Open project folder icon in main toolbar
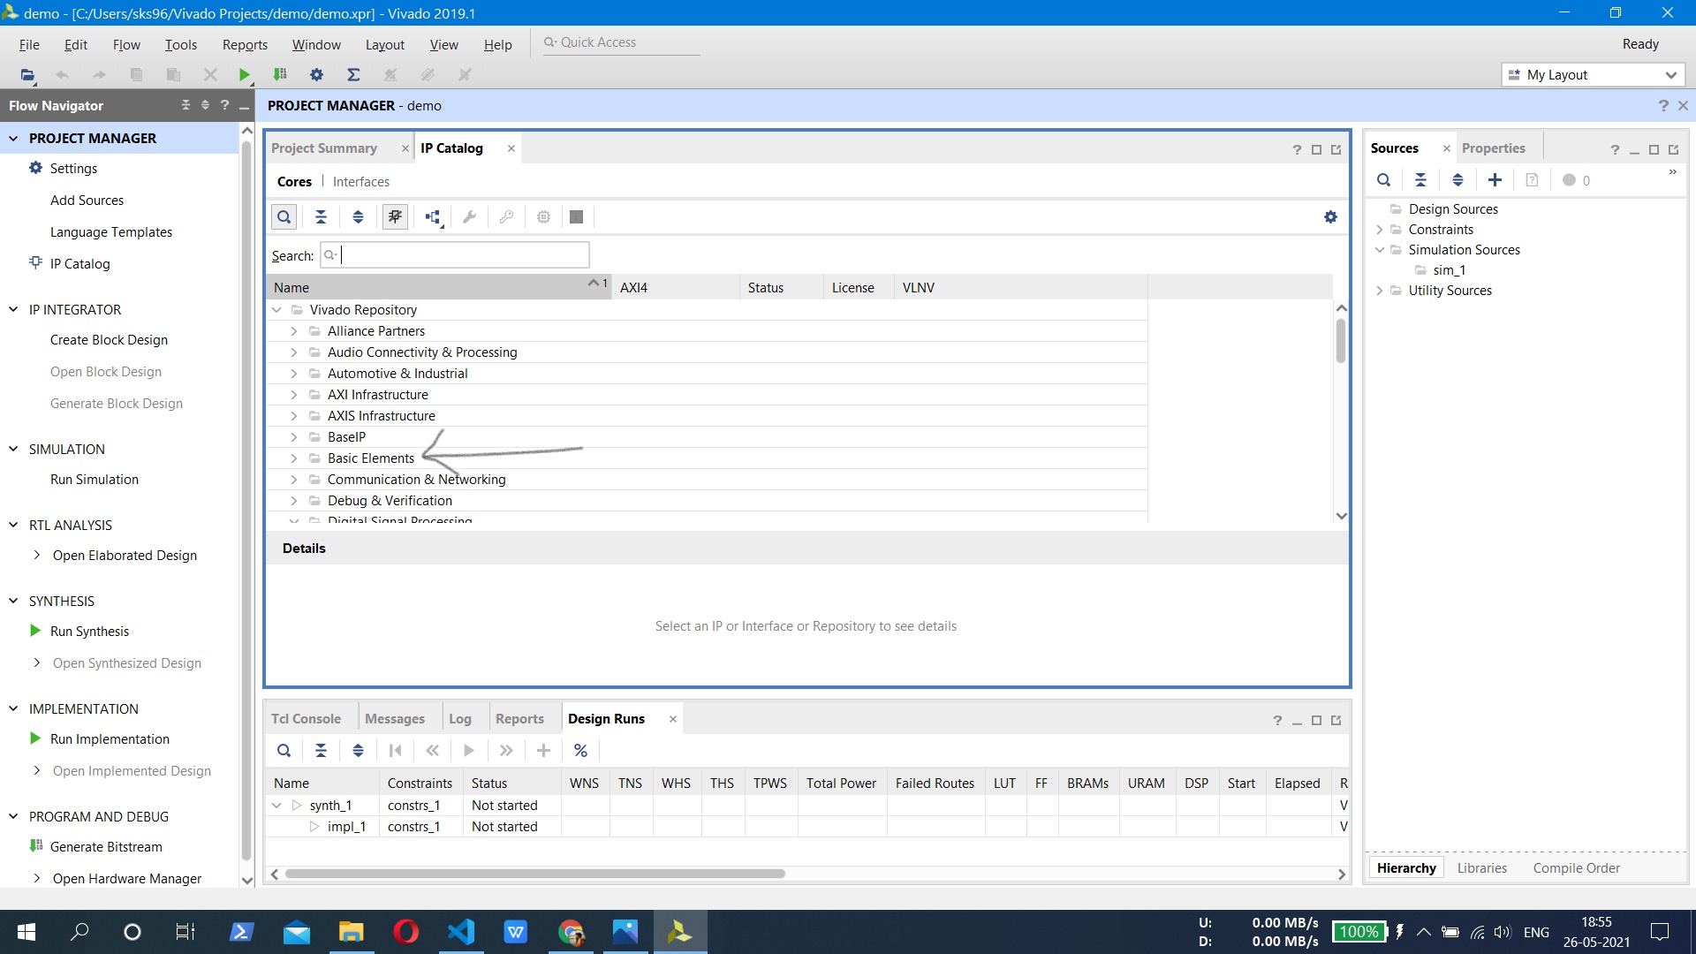 pos(27,75)
